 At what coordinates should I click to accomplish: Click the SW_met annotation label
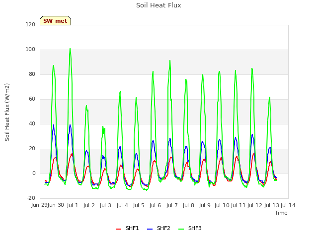[55, 21]
